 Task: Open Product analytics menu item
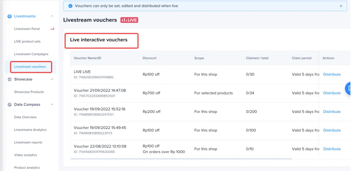27,168
